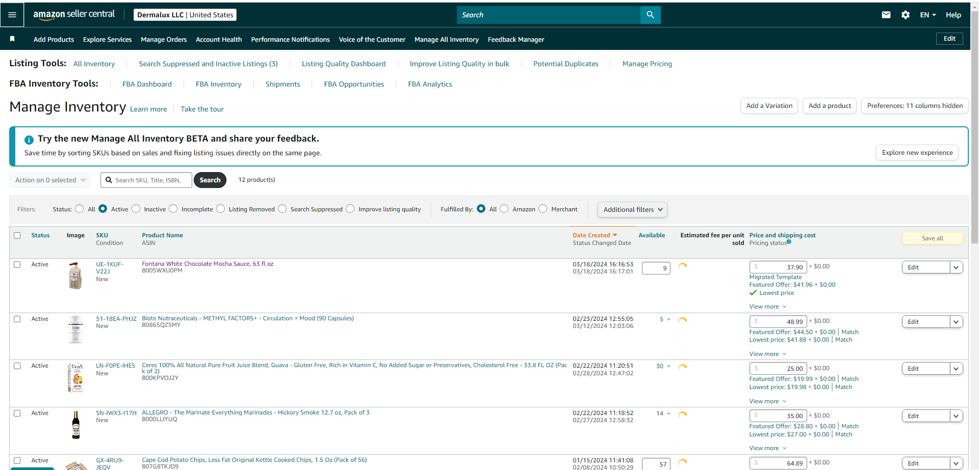Open the ALLEGRO marinade bottle thumbnail
979x470 pixels.
(76, 425)
